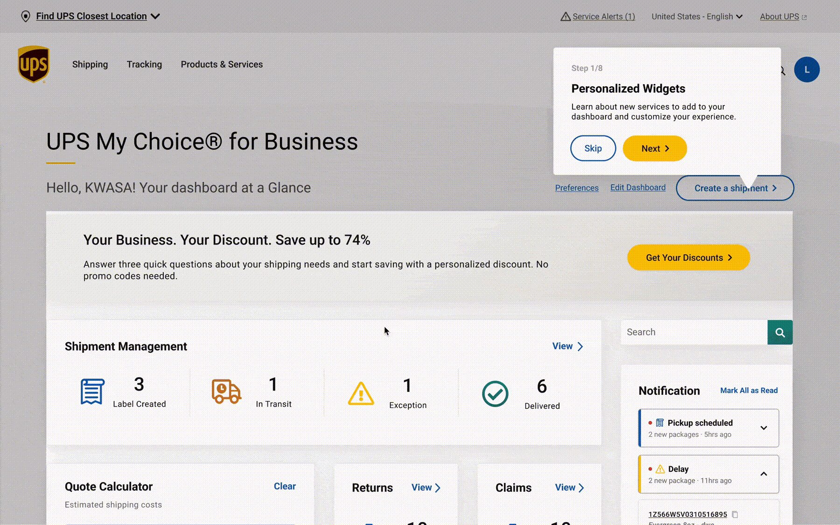The height and width of the screenshot is (525, 840).
Task: View the Returns widget
Action: click(x=426, y=488)
